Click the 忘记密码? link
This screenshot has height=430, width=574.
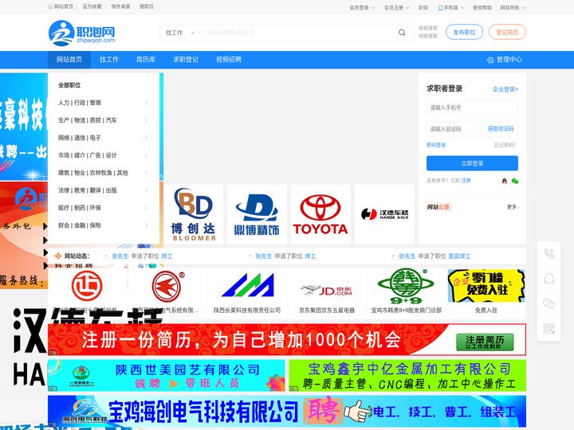(505, 145)
